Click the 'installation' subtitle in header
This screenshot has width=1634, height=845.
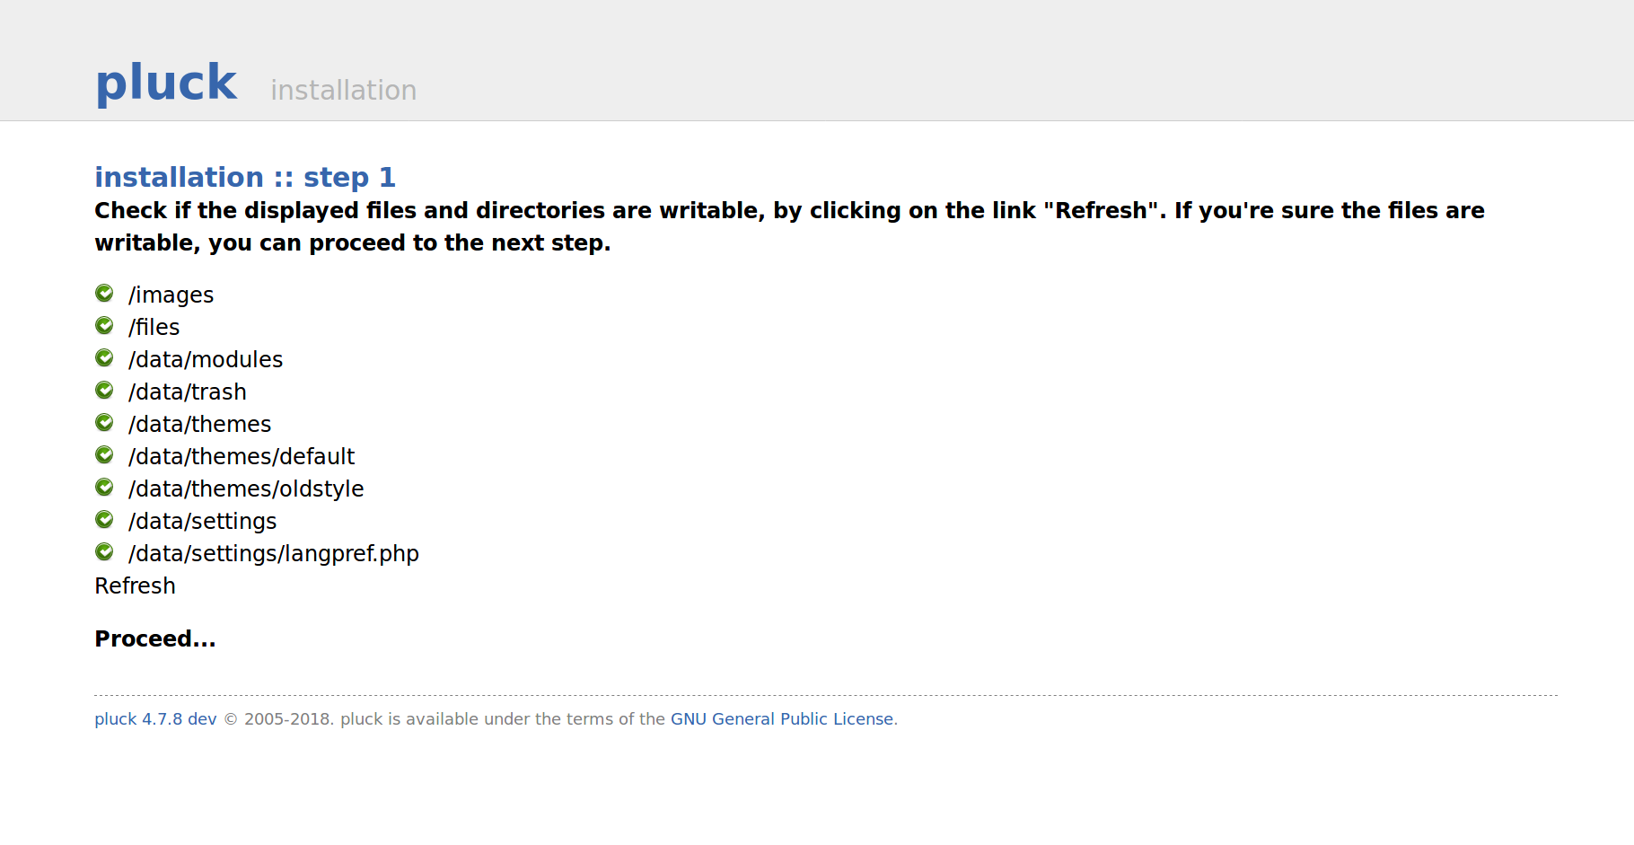pyautogui.click(x=344, y=90)
